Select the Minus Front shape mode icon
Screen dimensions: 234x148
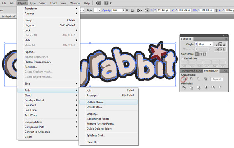[x=191, y=79]
